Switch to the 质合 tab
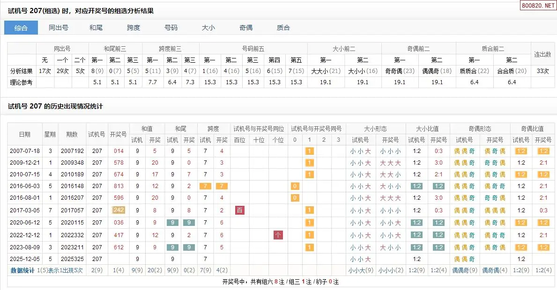This screenshot has height=290, width=557. coord(283,28)
